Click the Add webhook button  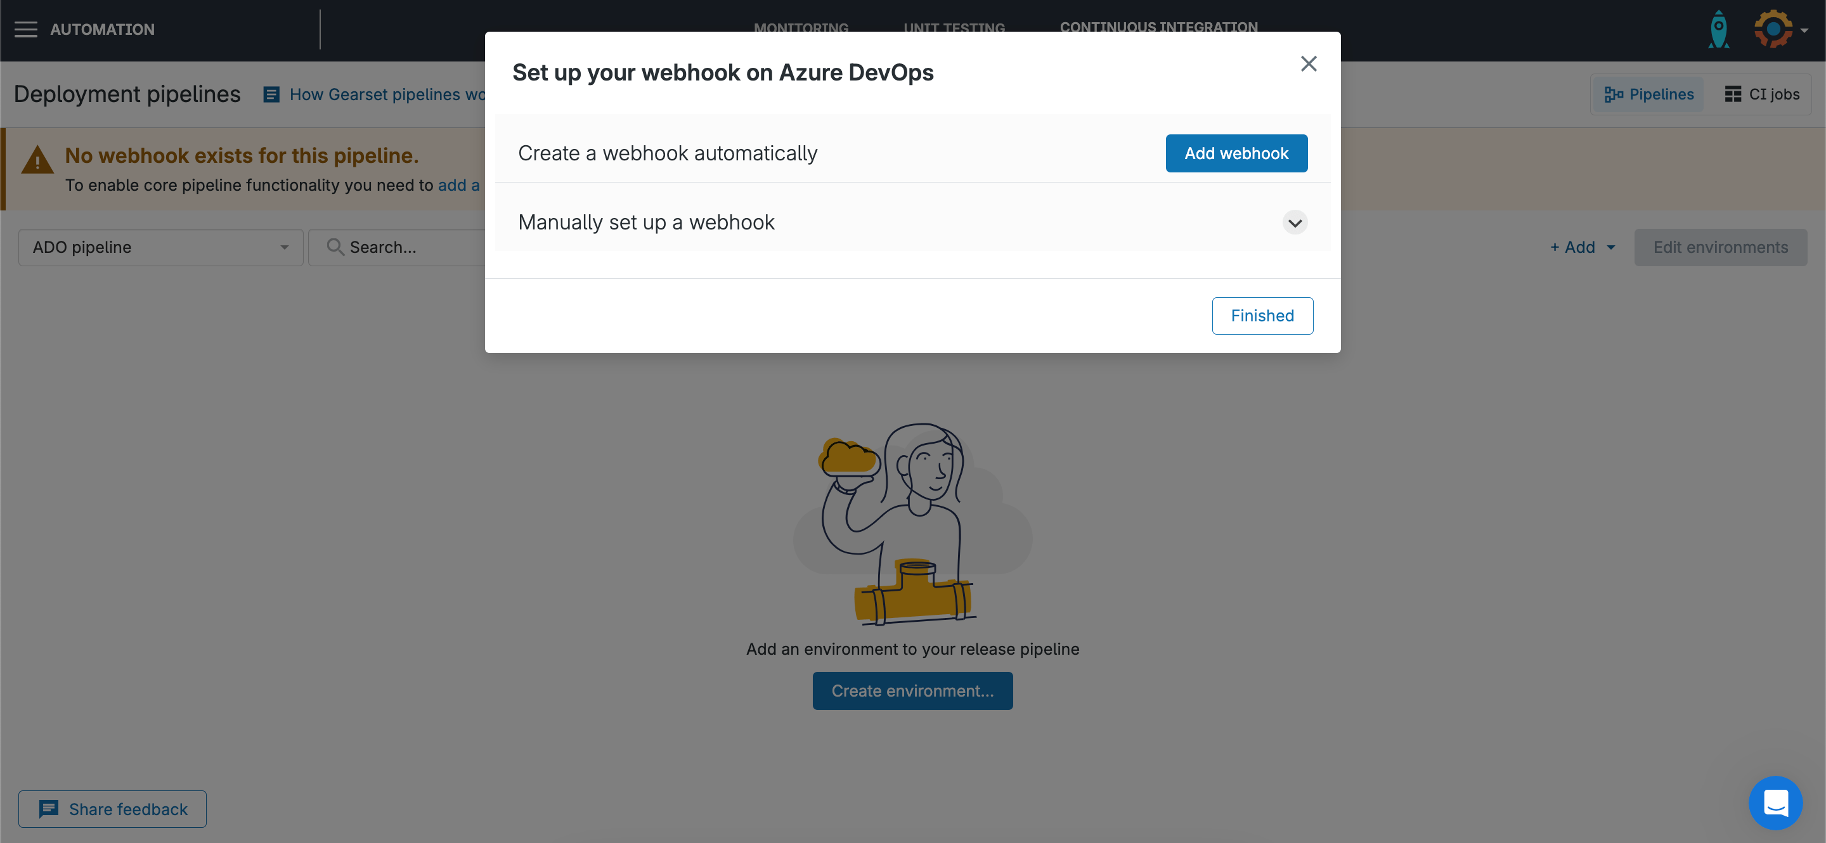(1236, 153)
